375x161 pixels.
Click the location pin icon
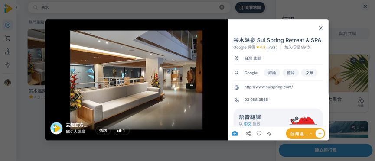[x=237, y=58]
